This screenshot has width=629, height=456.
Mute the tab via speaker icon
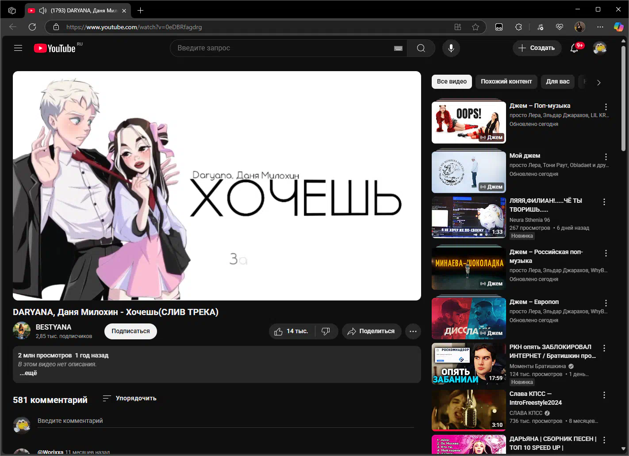coord(43,10)
